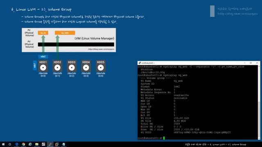The width and height of the screenshot is (262, 147).
Task: Click the /dev/sdb (0:1) label
Action: pyautogui.click(x=57, y=74)
